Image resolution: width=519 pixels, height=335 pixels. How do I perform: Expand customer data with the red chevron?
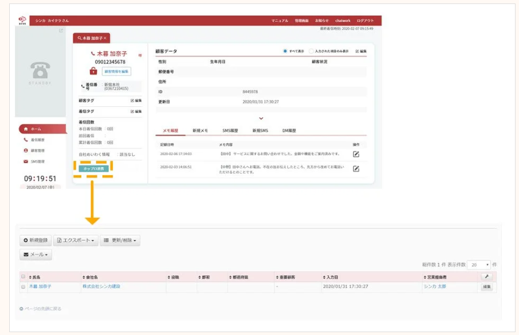point(261,118)
